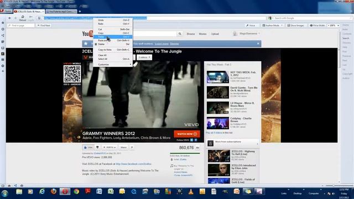This screenshot has width=354, height=199.
Task: Click the VEVO QR code image
Action: click(72, 74)
